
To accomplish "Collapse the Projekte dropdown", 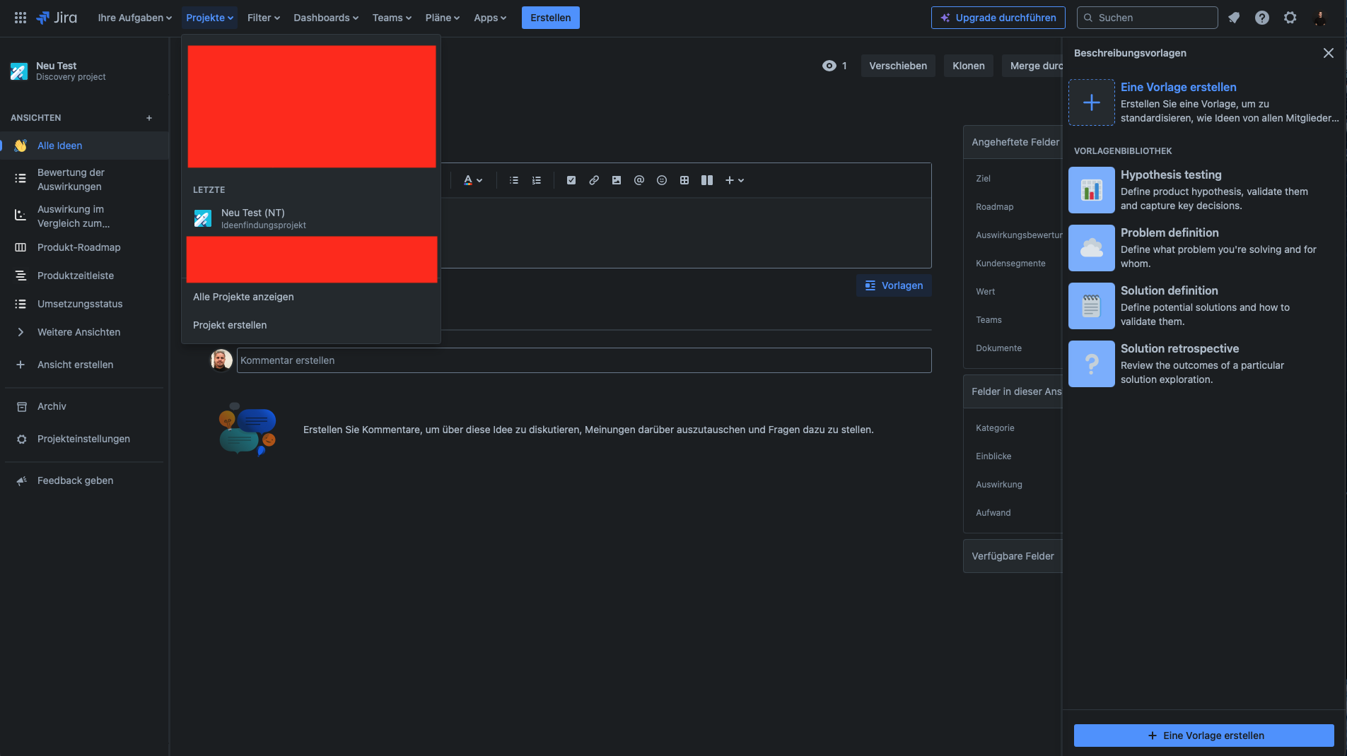I will pos(209,18).
